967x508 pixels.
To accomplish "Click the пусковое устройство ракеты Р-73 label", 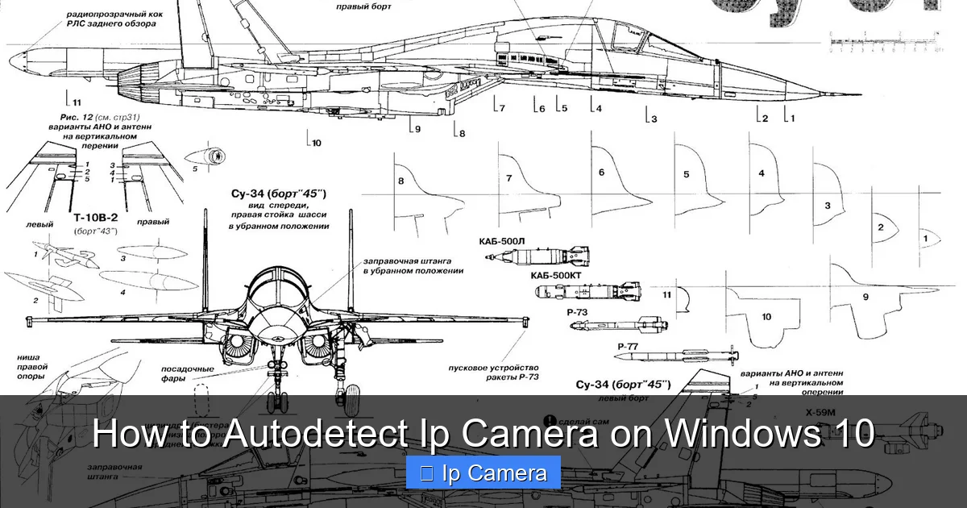I will 493,373.
